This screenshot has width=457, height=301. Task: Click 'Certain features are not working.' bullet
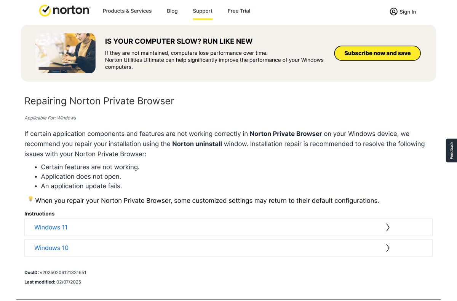90,167
